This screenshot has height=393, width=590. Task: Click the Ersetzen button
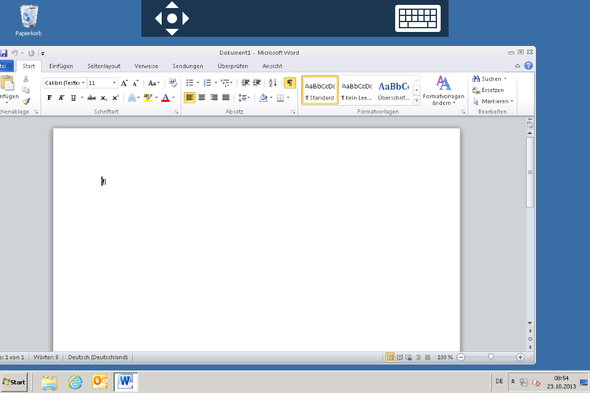click(x=489, y=90)
